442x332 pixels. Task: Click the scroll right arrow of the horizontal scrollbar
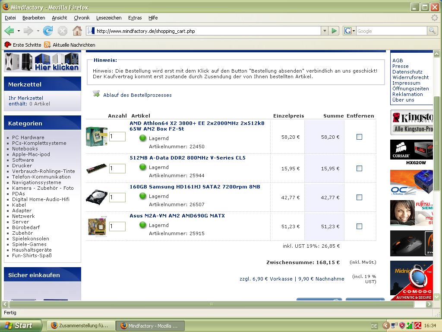pyautogui.click(x=429, y=304)
